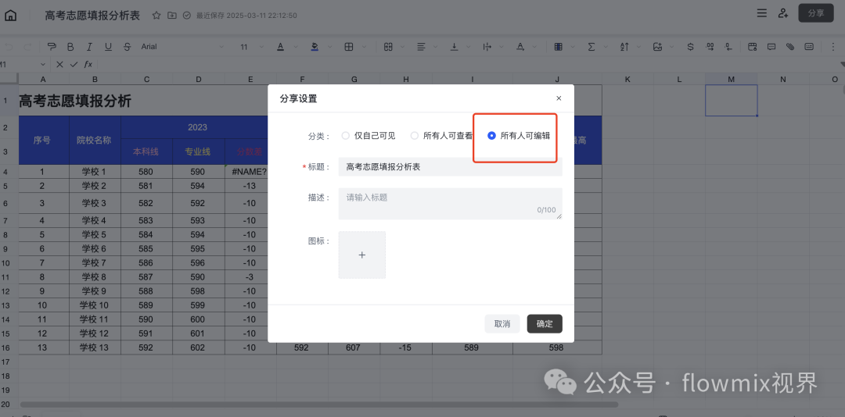Click the A-Z sort icon
The image size is (845, 417).
(624, 47)
